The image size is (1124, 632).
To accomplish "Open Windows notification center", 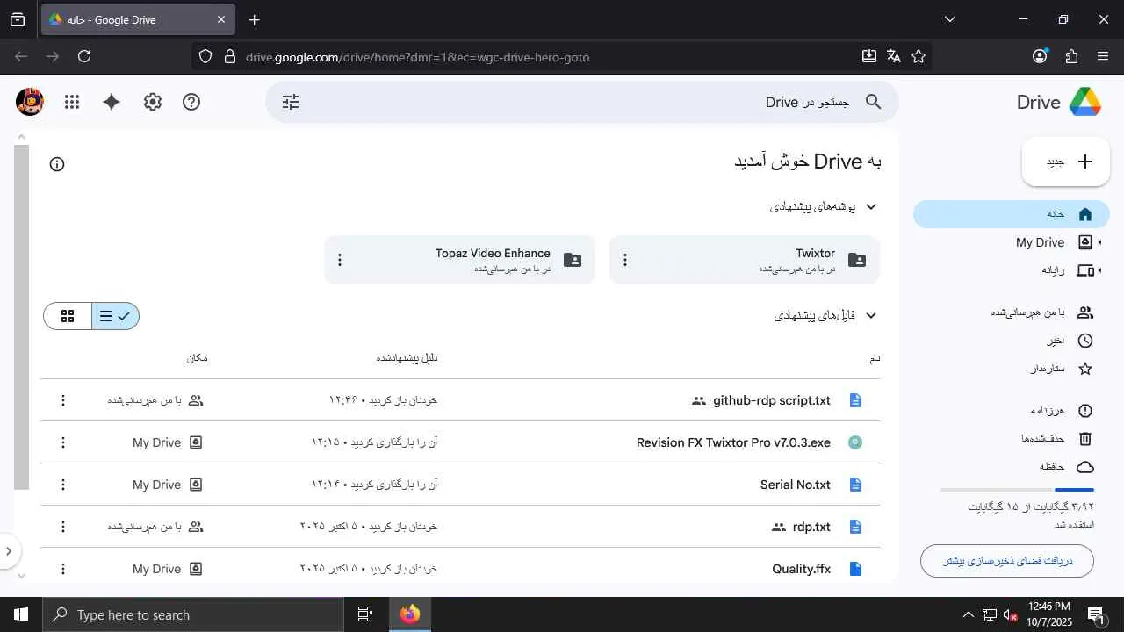I will 1096,614.
